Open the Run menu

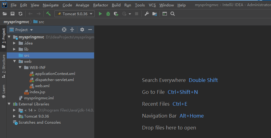pyautogui.click(x=127, y=5)
